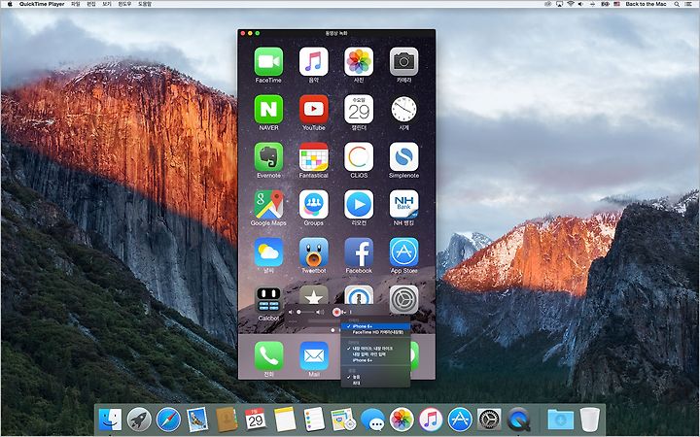700x437 pixels.
Task: Open the Evernote app icon
Action: point(268,156)
